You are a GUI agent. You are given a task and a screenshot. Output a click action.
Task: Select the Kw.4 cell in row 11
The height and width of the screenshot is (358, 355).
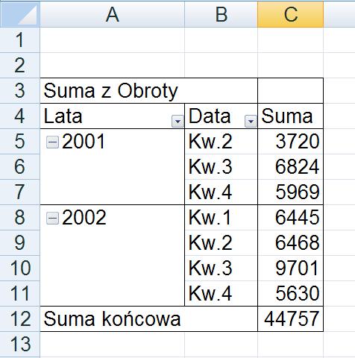tap(222, 293)
